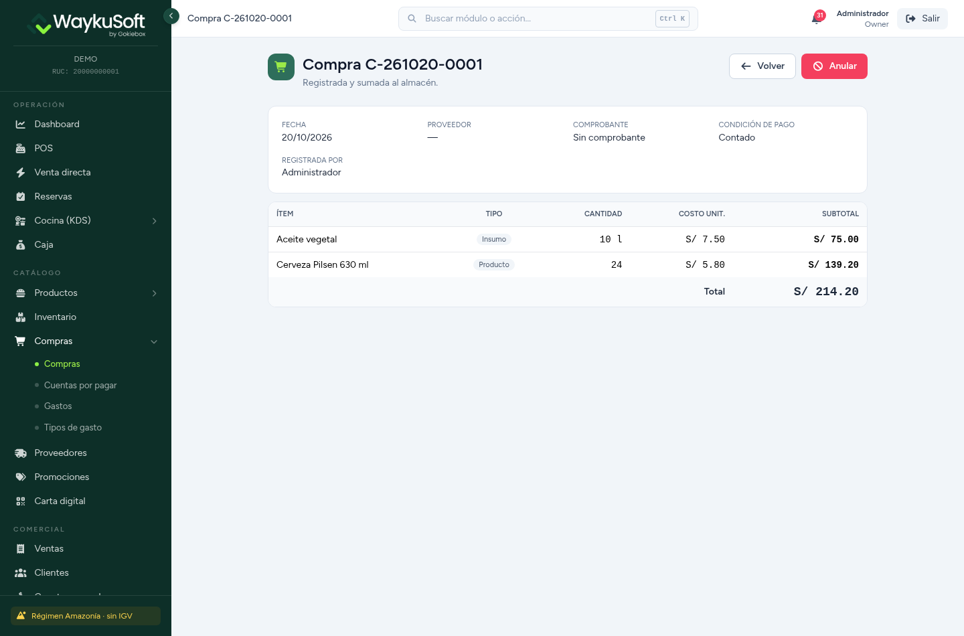964x636 pixels.
Task: Click the Compras cart icon in sidebar
Action: 21,341
